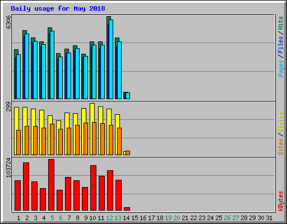
Task: Click the orange Sites bar for day 14
Action: (x=128, y=153)
